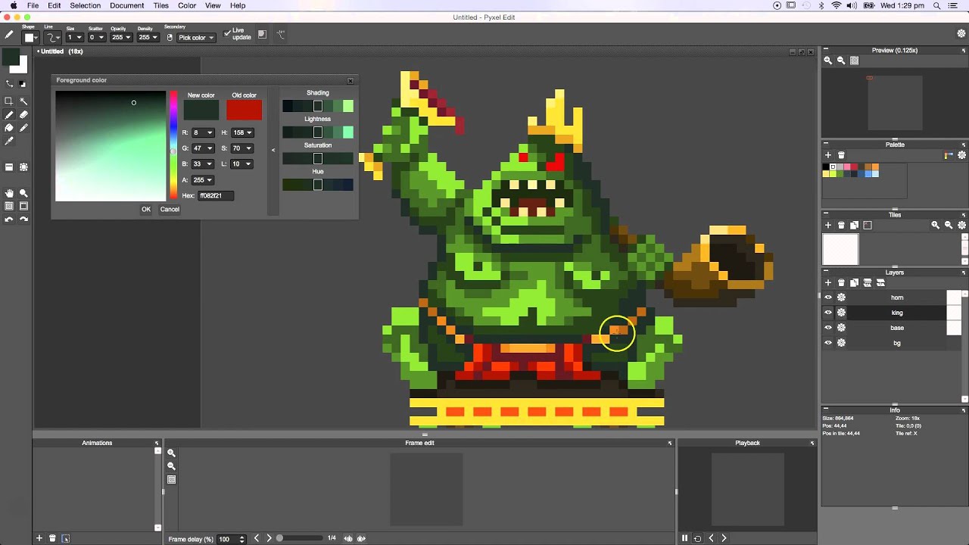
Task: Open the Shape dropdown
Action: pyautogui.click(x=31, y=37)
